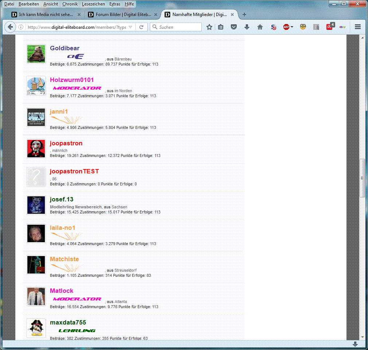The width and height of the screenshot is (368, 350).
Task: Click the Suchen search field
Action: (x=176, y=27)
